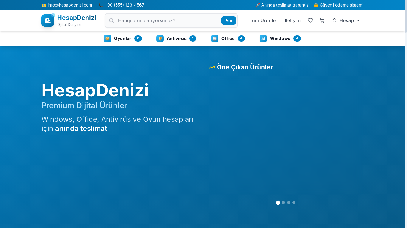Click the HesapDenizi wave logo icon
This screenshot has height=228, width=407.
coord(48,20)
